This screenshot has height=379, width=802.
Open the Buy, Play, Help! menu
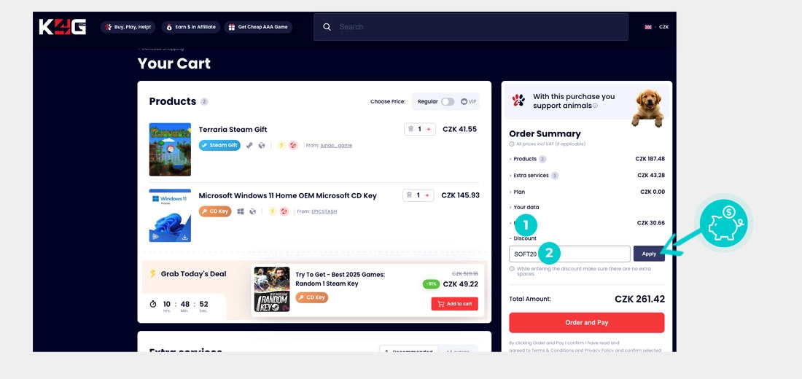(x=128, y=27)
